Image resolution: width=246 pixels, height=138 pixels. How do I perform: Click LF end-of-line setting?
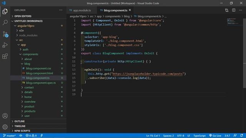coord(189,136)
